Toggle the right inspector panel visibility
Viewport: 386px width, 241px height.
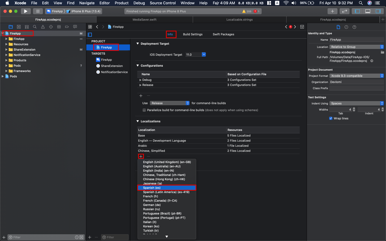coord(378,11)
